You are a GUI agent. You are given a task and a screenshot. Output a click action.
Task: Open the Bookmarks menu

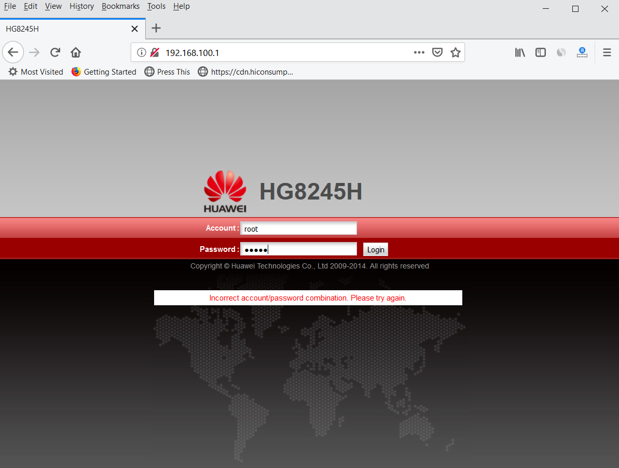click(x=120, y=6)
